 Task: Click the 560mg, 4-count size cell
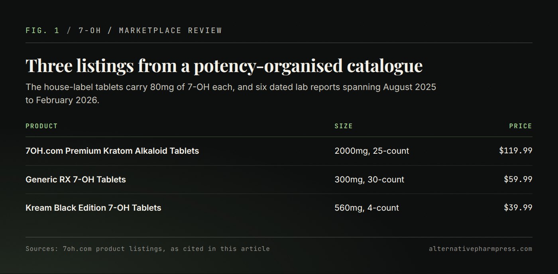pyautogui.click(x=367, y=208)
